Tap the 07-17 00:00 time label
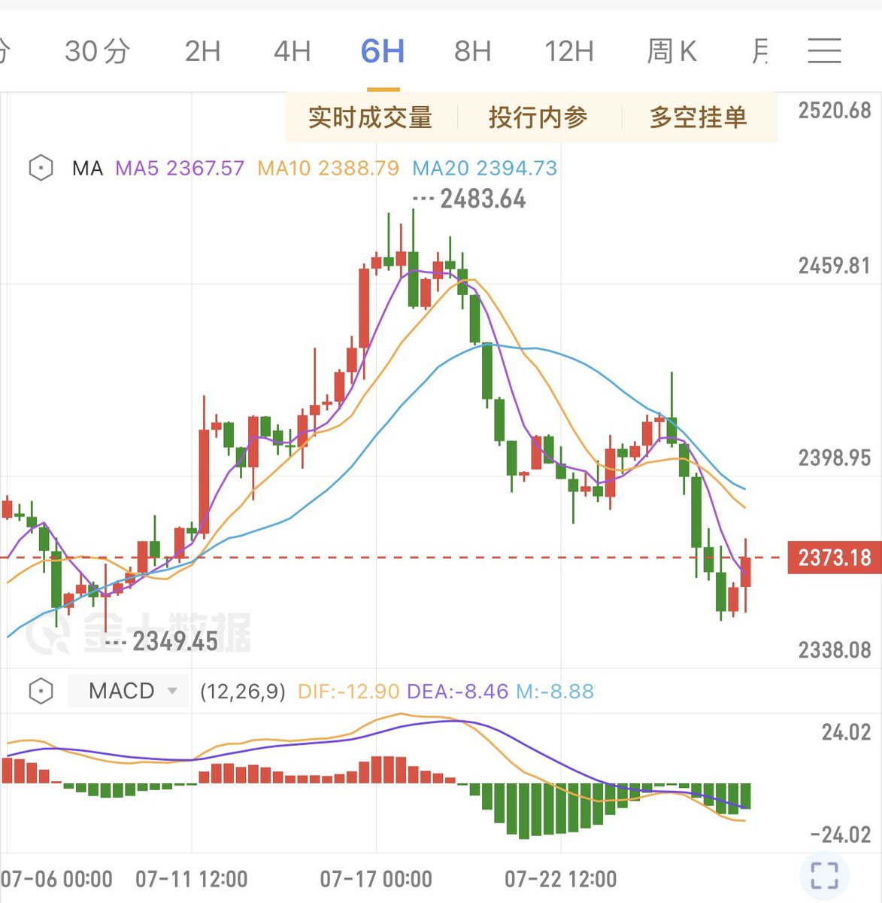 click(x=376, y=879)
